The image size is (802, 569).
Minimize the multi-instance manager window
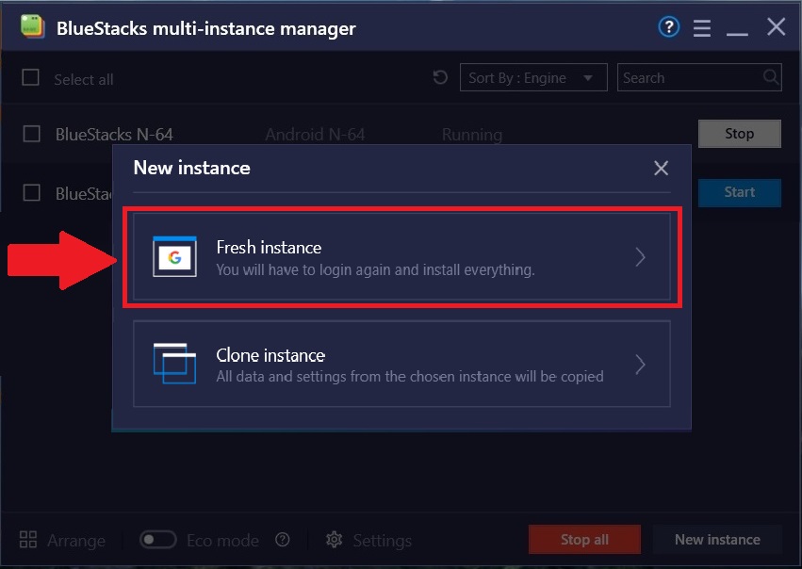click(x=737, y=34)
